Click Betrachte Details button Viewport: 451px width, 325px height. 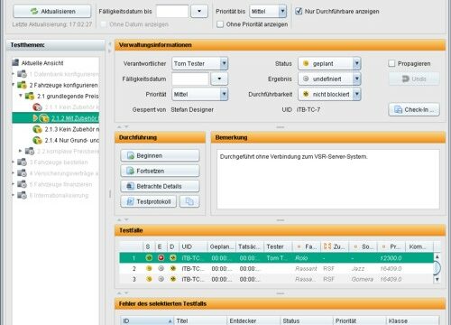160,186
